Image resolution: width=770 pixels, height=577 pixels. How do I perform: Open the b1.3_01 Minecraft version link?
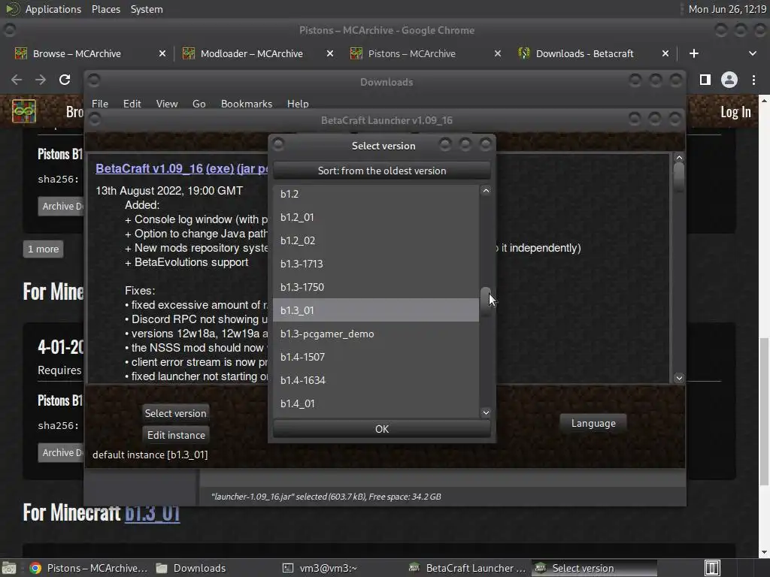pyautogui.click(x=152, y=512)
